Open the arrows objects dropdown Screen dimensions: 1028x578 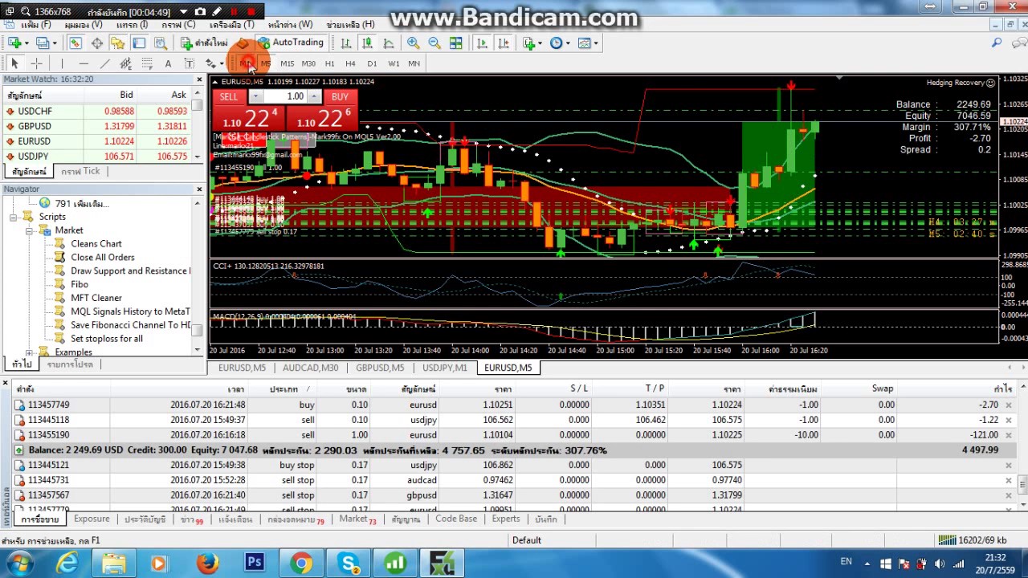[222, 63]
